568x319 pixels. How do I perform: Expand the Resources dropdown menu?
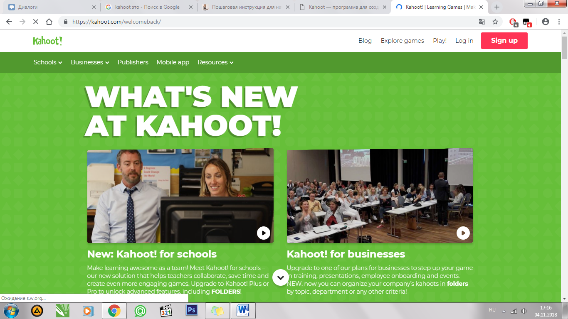tap(215, 62)
